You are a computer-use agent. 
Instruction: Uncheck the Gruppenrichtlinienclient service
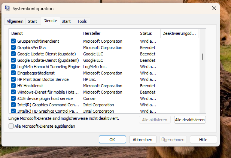[x=13, y=41]
